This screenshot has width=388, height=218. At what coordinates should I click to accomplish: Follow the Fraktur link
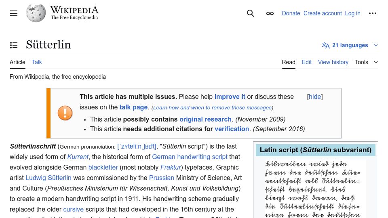[x=171, y=167]
